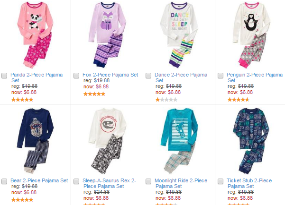Open the navy bear pajama image
285x205 pixels.
[x=34, y=141]
